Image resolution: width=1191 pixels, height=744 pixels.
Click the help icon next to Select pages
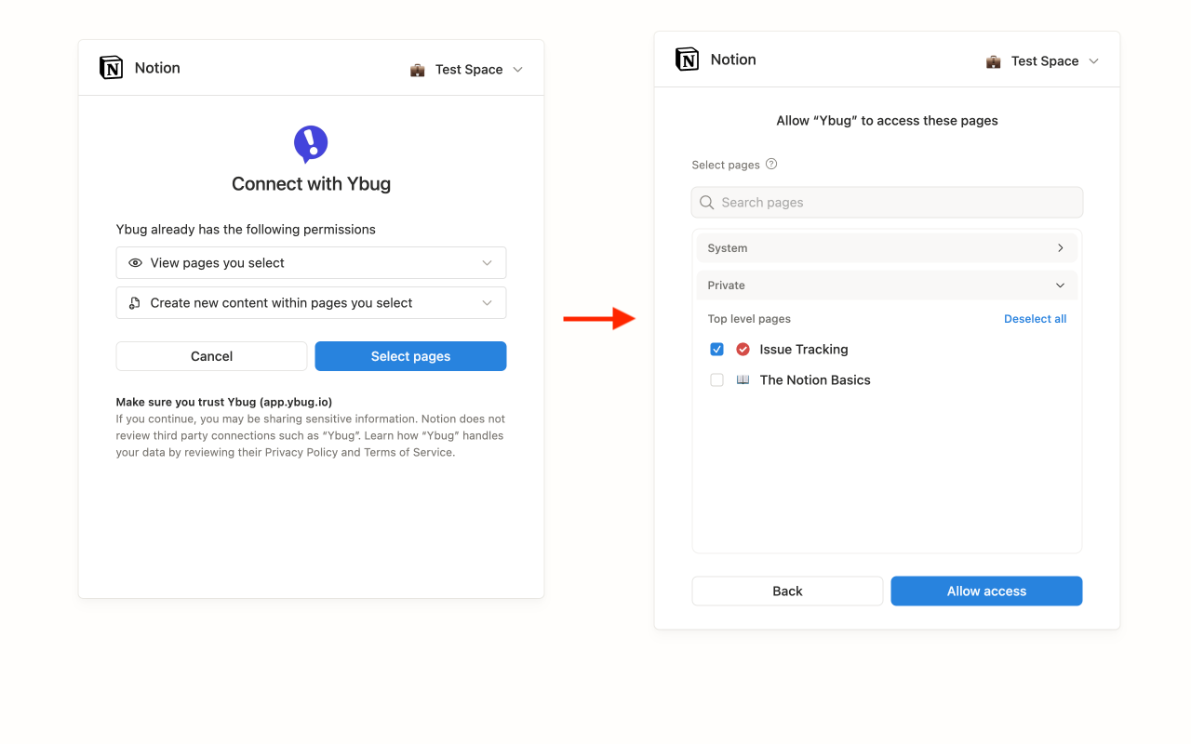pos(770,165)
